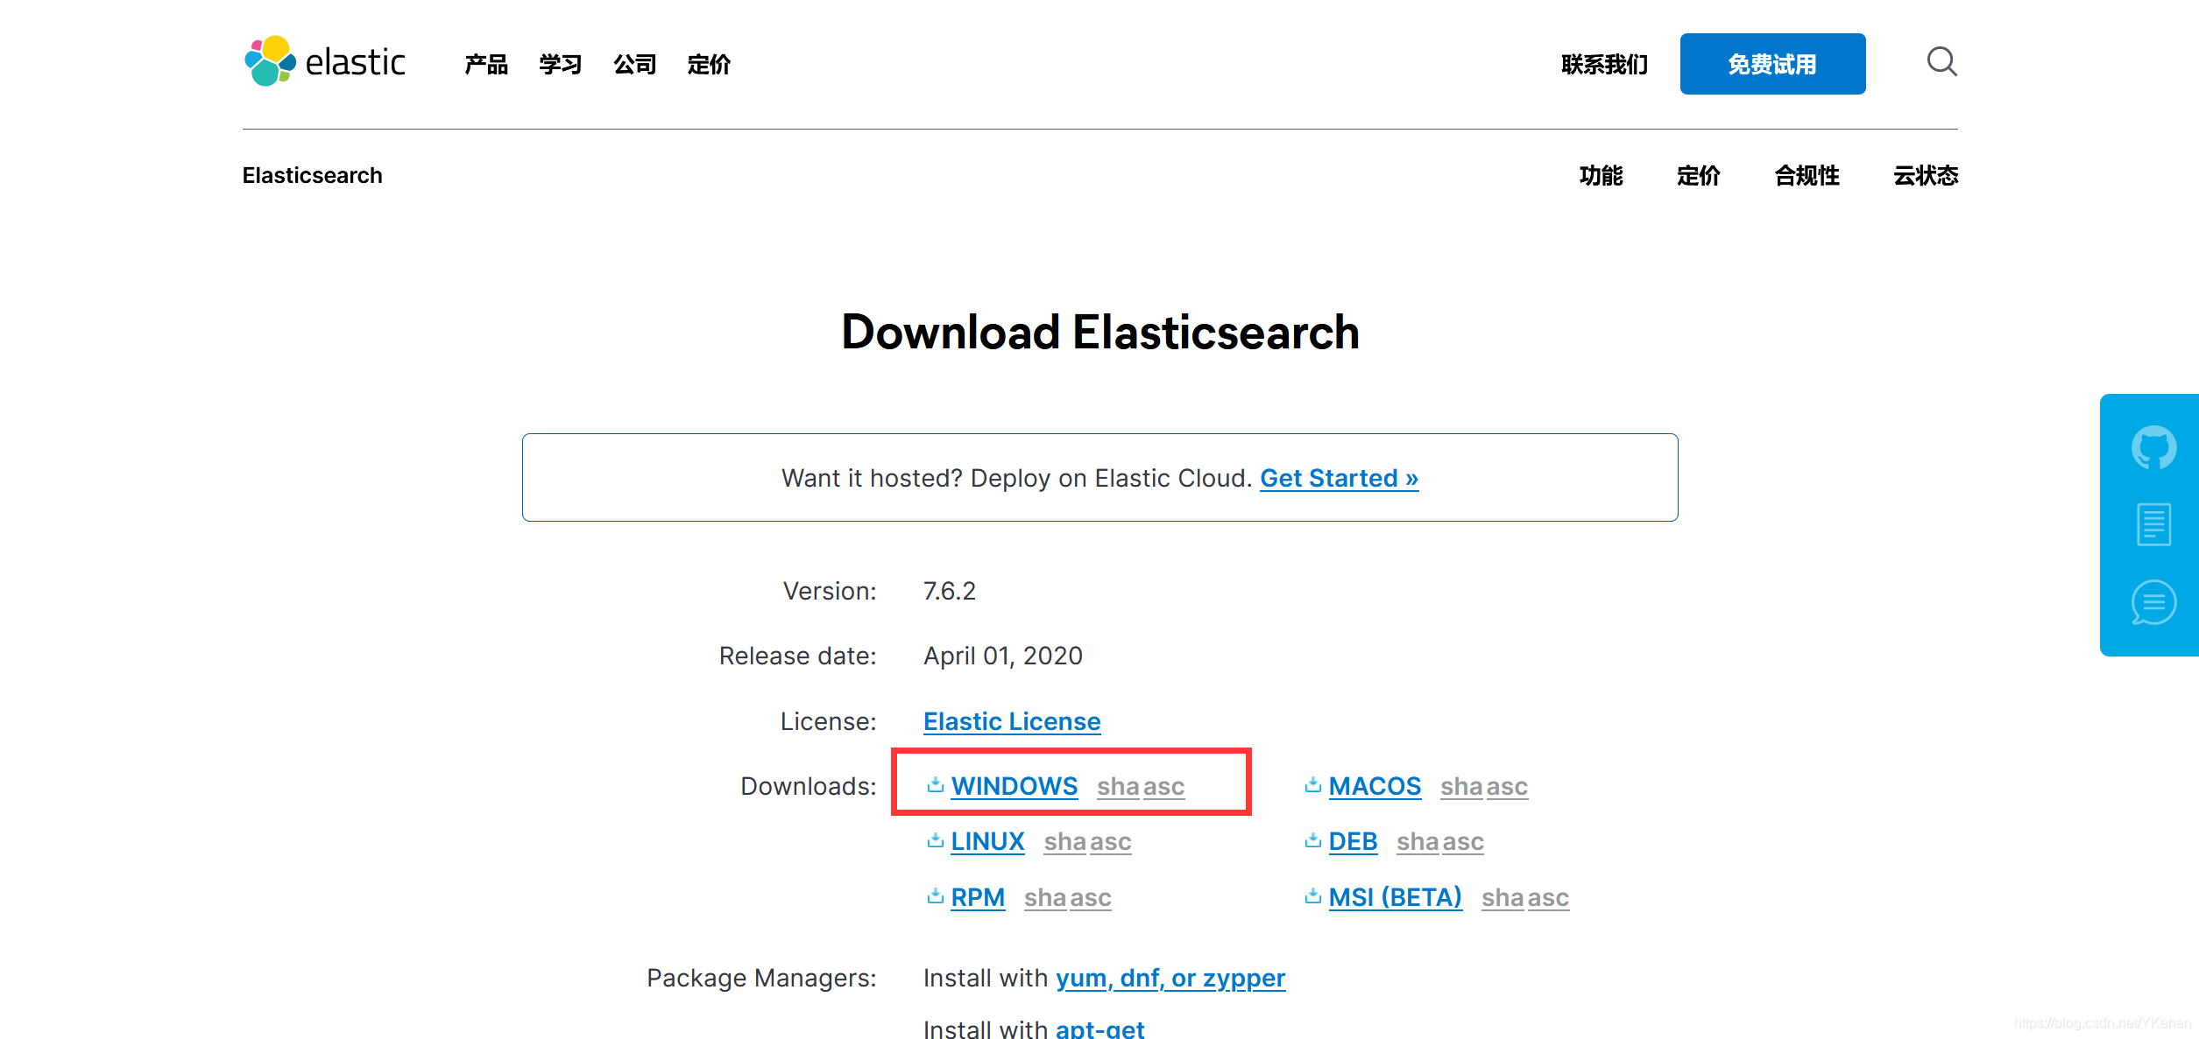Switch to the 功能 tab
This screenshot has width=2199, height=1039.
tap(1602, 175)
